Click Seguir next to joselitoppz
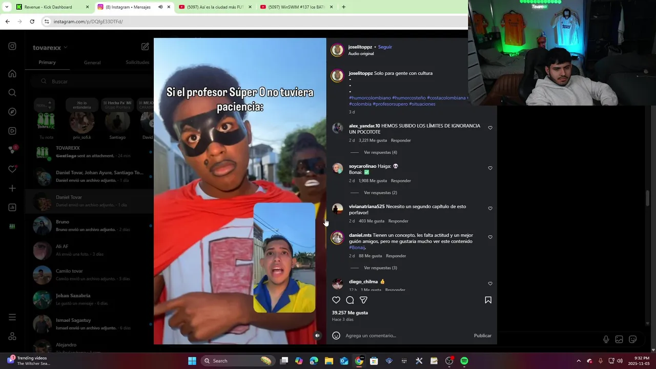 click(385, 47)
